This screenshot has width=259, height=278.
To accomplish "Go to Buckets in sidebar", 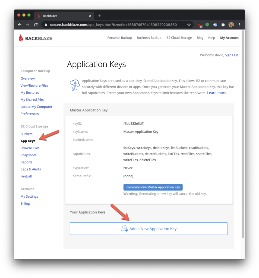I will [26, 134].
